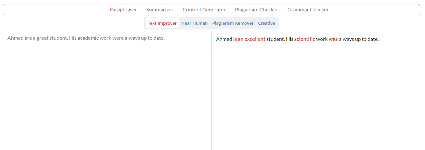
Task: Click "student" in the paraphrased output
Action: [275, 39]
